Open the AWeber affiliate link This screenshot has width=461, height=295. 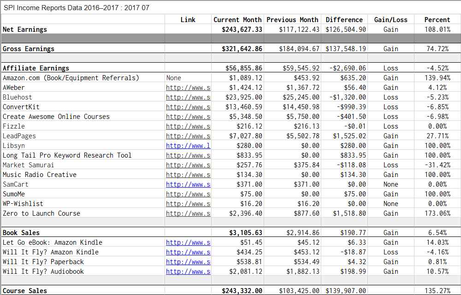[x=188, y=88]
